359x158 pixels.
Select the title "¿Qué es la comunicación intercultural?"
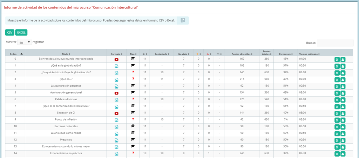pos(66,106)
